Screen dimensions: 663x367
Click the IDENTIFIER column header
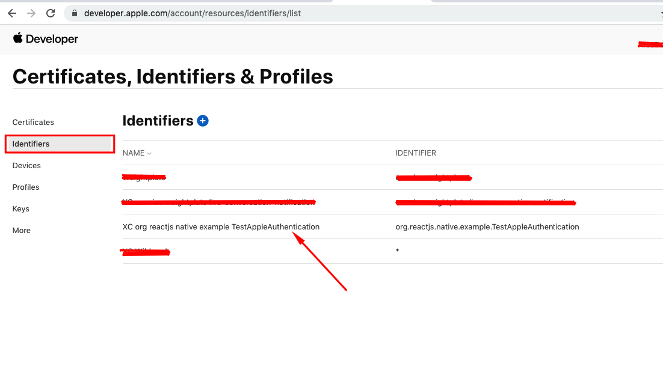tap(416, 153)
